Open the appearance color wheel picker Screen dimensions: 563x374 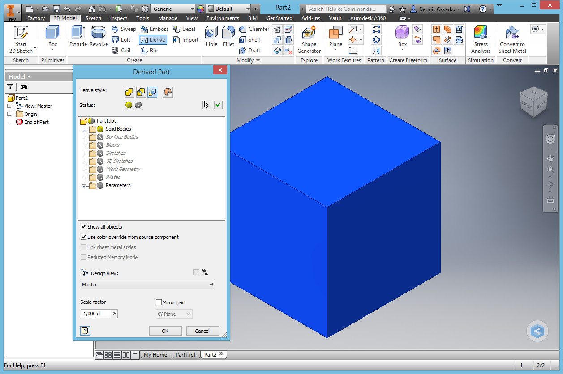[201, 9]
